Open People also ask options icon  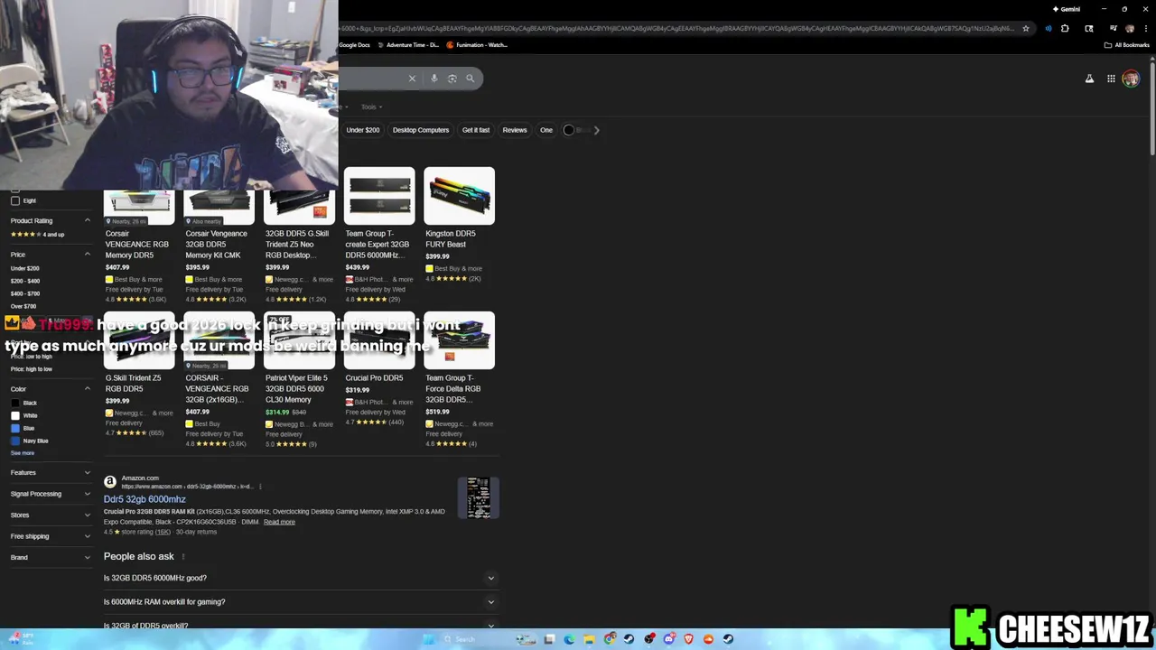[183, 557]
